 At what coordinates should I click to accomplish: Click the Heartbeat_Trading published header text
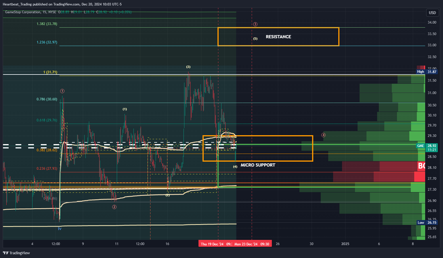(x=62, y=4)
